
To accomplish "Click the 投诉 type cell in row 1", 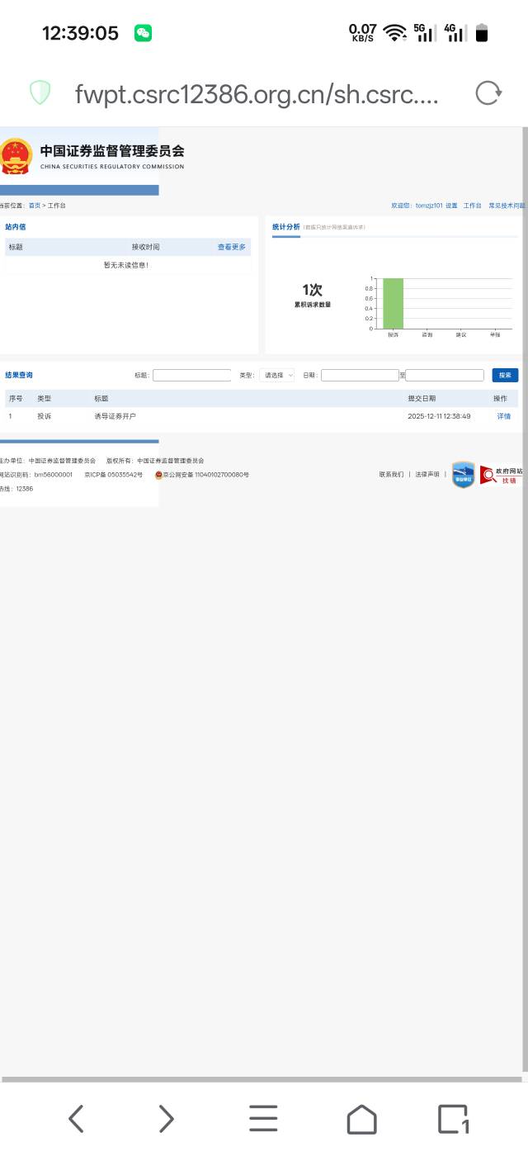I will tap(45, 416).
